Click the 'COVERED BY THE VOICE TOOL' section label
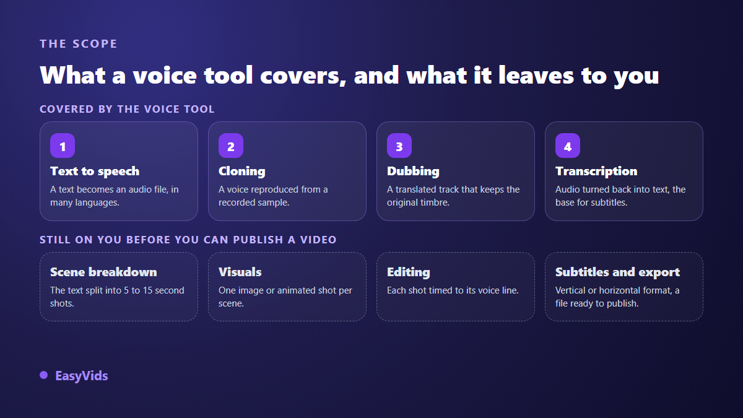 coord(127,109)
